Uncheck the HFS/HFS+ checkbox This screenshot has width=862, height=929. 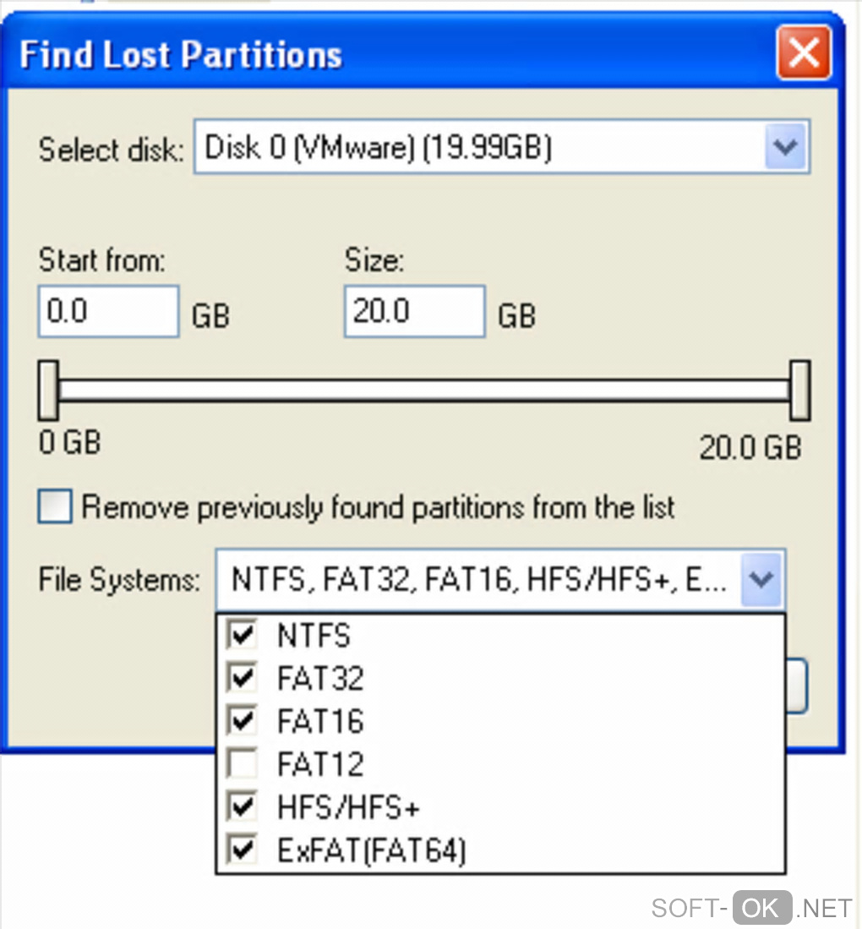click(x=243, y=807)
